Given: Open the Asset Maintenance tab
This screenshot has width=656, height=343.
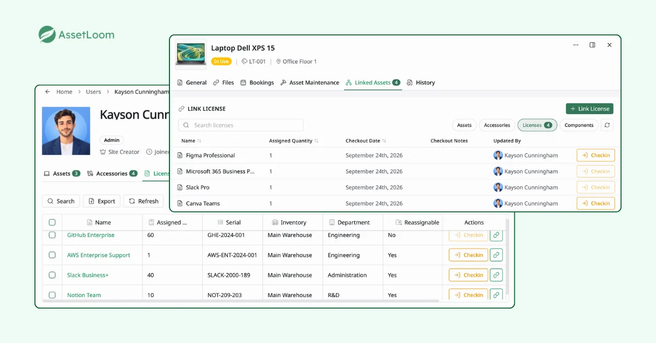Looking at the screenshot, I should [309, 82].
